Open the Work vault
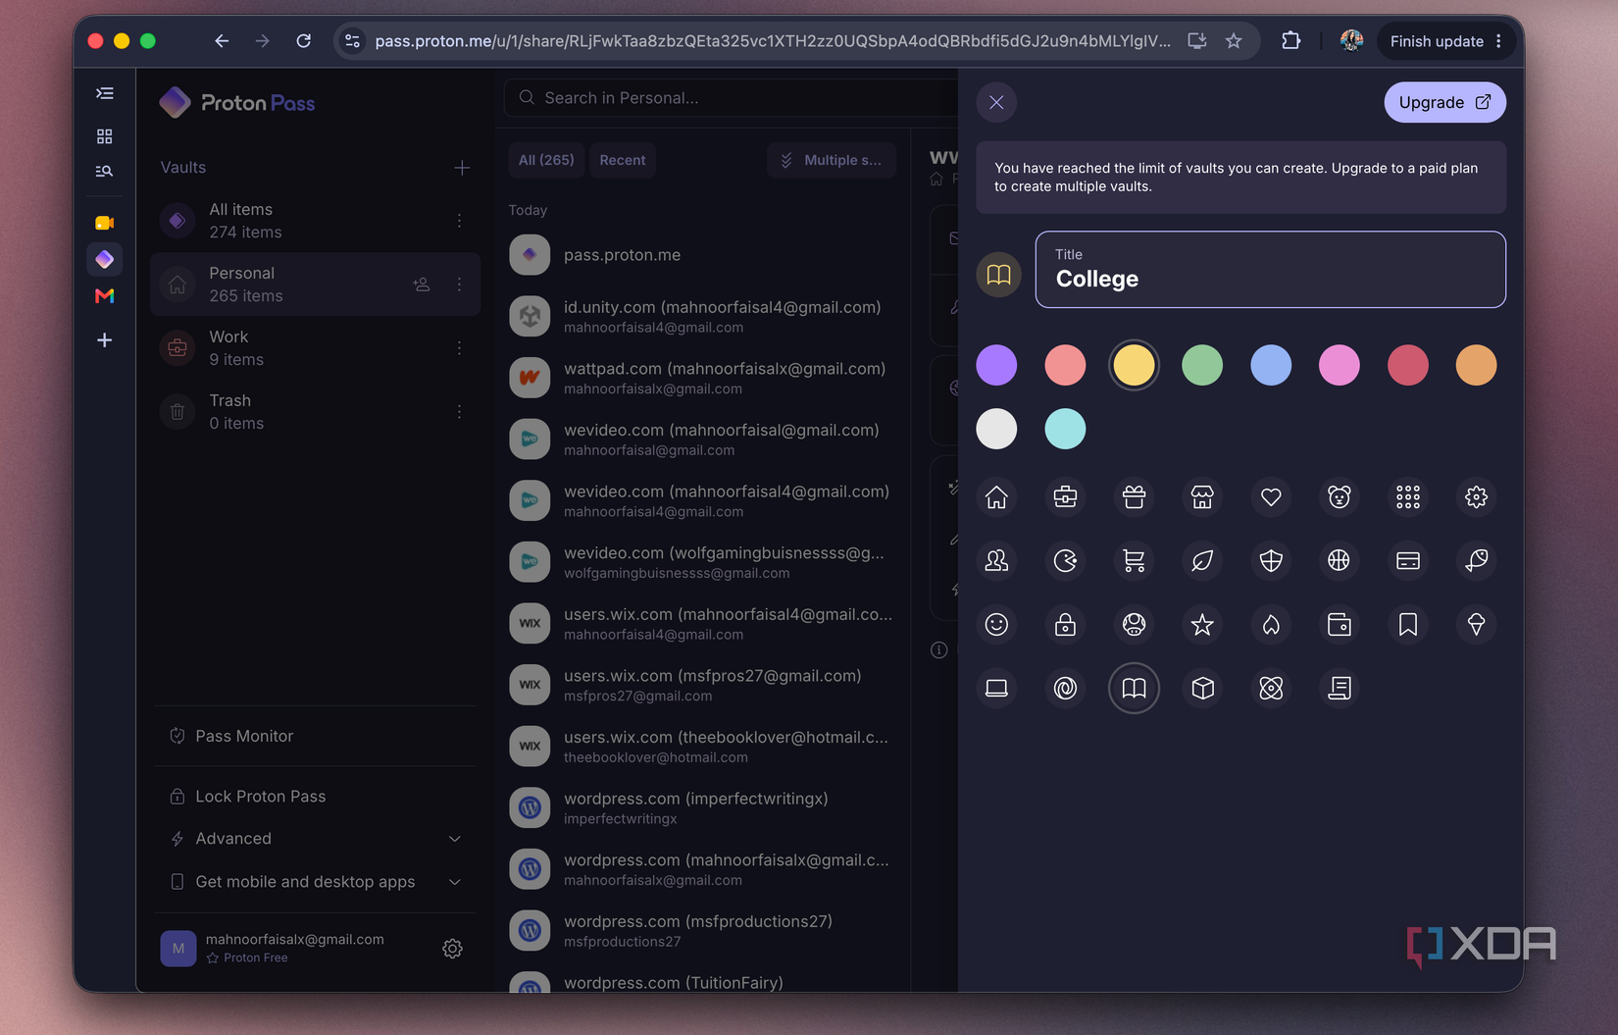The height and width of the screenshot is (1035, 1618). click(x=315, y=348)
